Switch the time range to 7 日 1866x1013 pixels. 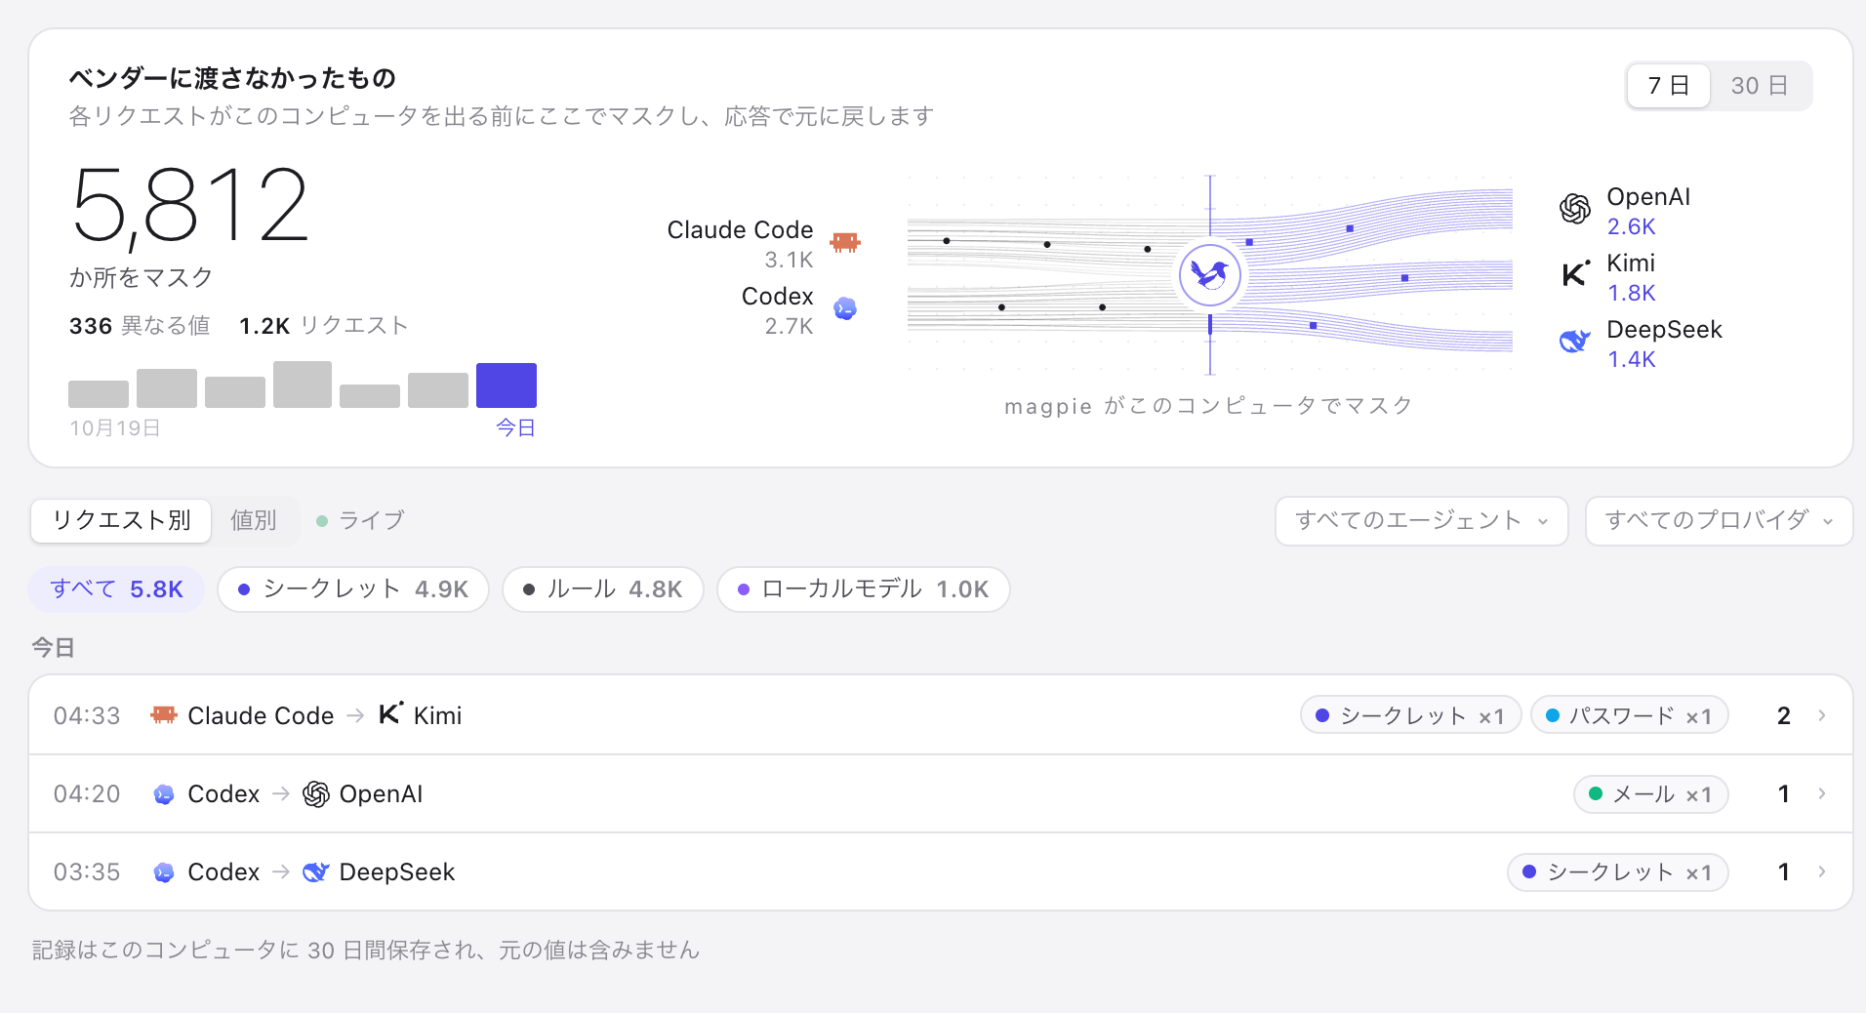pyautogui.click(x=1669, y=86)
